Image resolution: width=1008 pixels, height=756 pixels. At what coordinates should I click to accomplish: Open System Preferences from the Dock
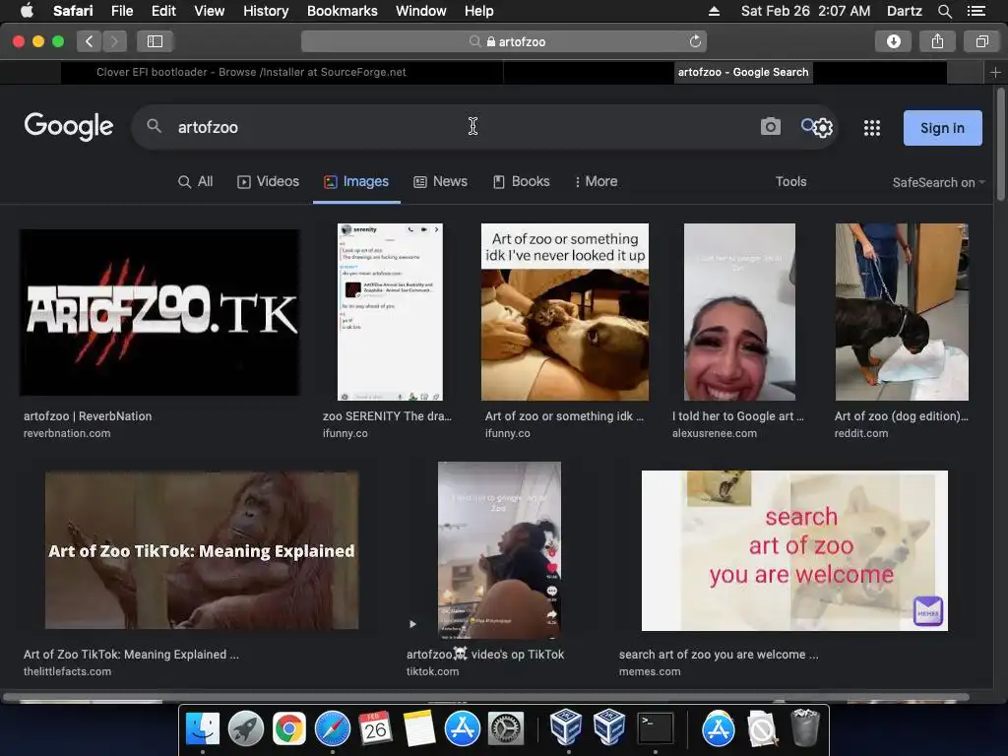(x=506, y=728)
